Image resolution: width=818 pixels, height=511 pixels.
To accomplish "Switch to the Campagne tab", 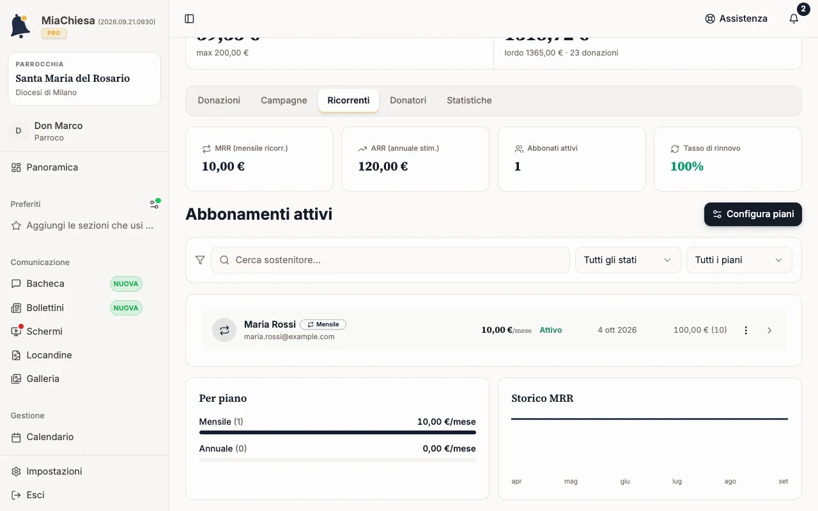I will (284, 100).
